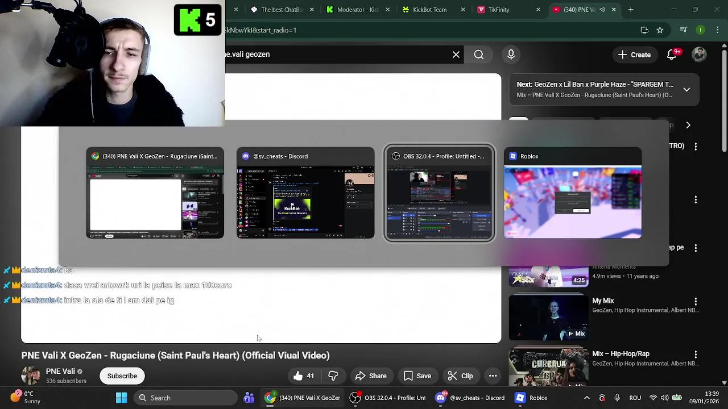This screenshot has height=409, width=728.
Task: Open options menu for Mix – Hip-Hop/Rap
Action: (x=696, y=354)
